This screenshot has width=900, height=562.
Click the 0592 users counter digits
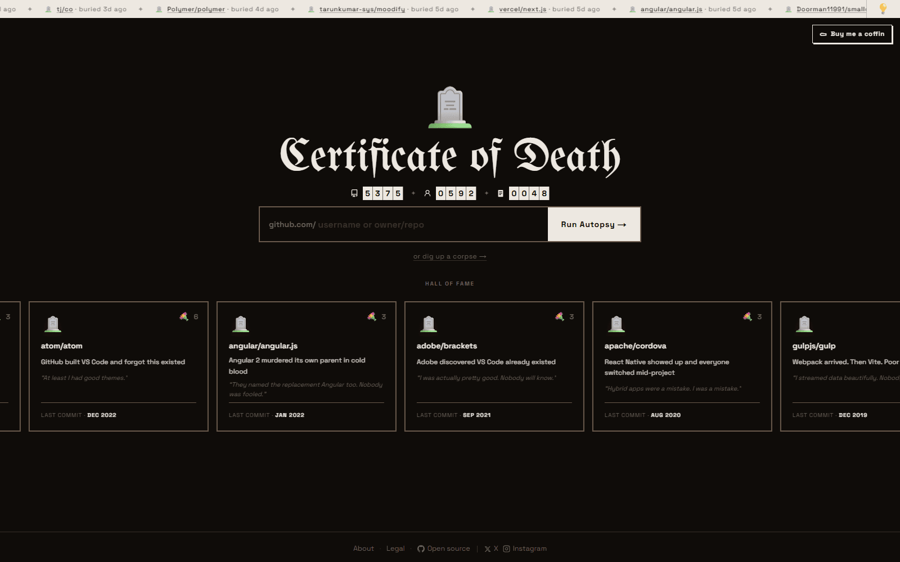click(x=456, y=193)
